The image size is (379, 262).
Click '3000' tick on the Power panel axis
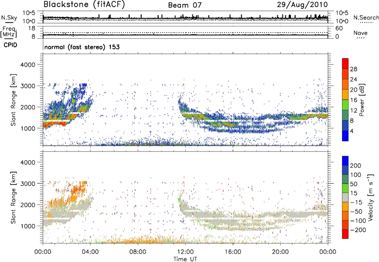pyautogui.click(x=27, y=86)
